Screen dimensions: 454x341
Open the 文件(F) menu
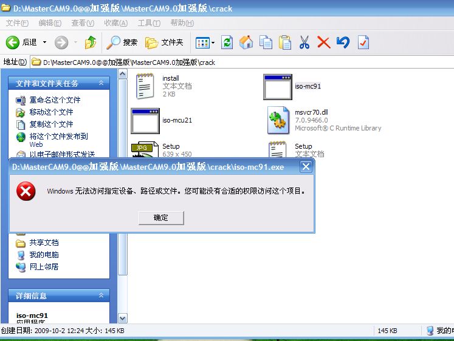point(17,23)
